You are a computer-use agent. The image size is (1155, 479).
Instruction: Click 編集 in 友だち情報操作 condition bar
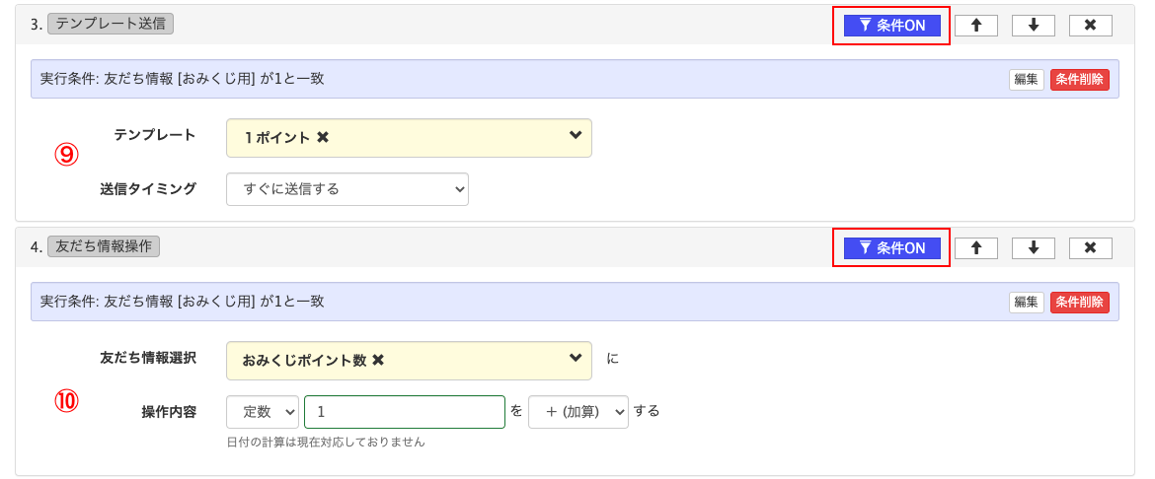[x=1026, y=303]
